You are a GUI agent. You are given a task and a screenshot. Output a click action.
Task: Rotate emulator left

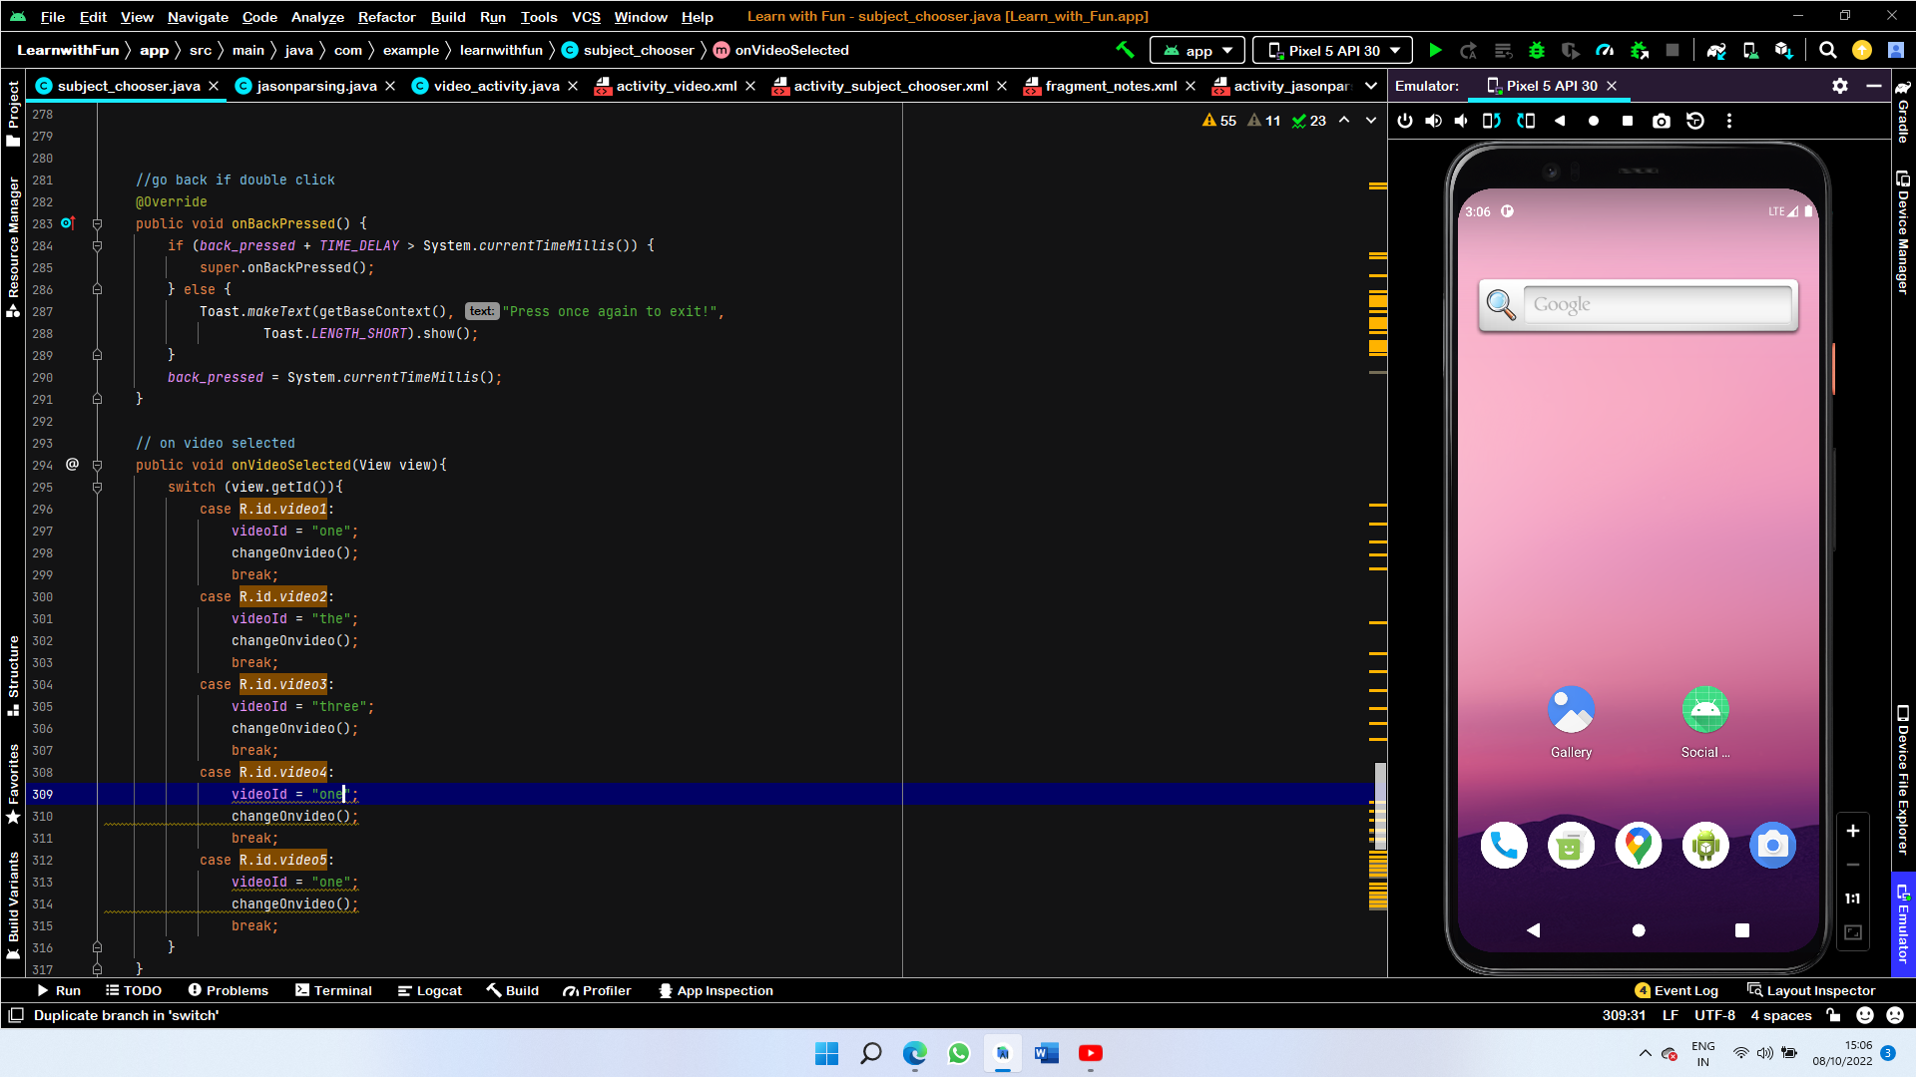click(x=1491, y=121)
